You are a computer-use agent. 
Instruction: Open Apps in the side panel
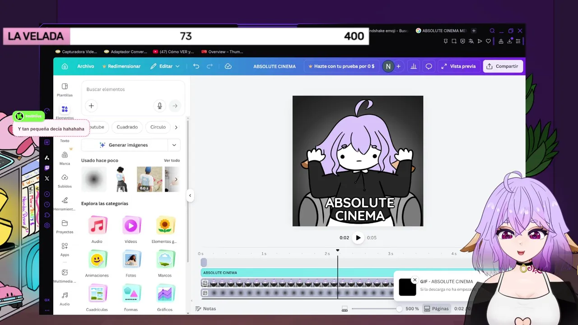pyautogui.click(x=65, y=250)
